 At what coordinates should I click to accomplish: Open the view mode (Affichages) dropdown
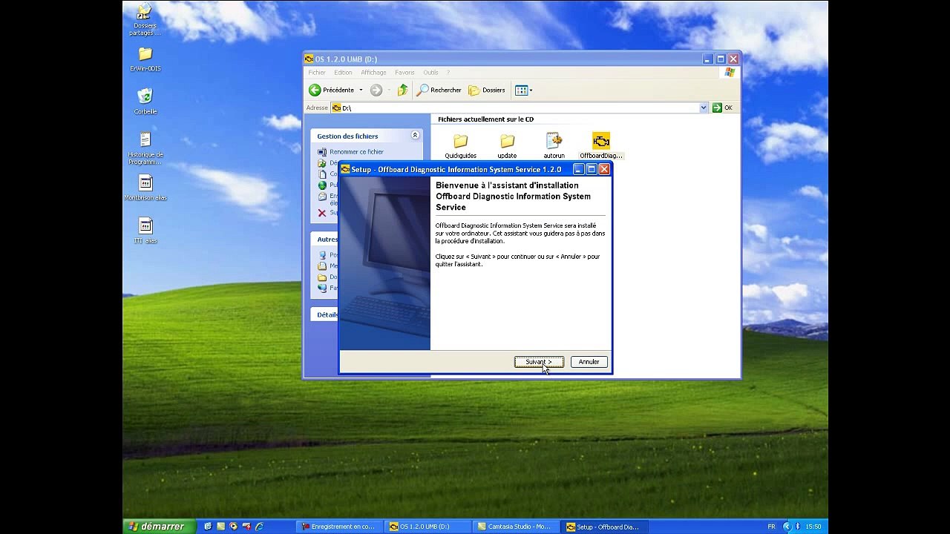[524, 90]
